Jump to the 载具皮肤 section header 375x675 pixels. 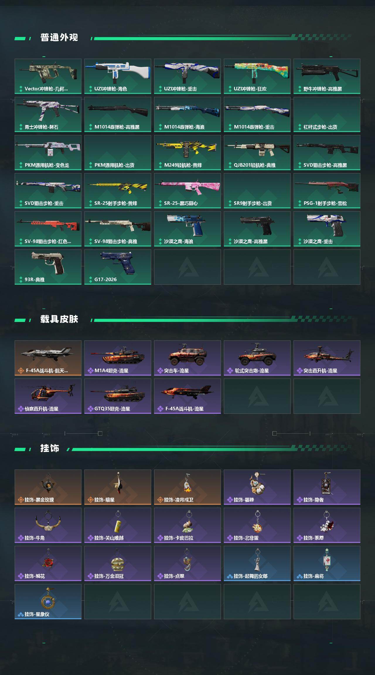coord(59,319)
